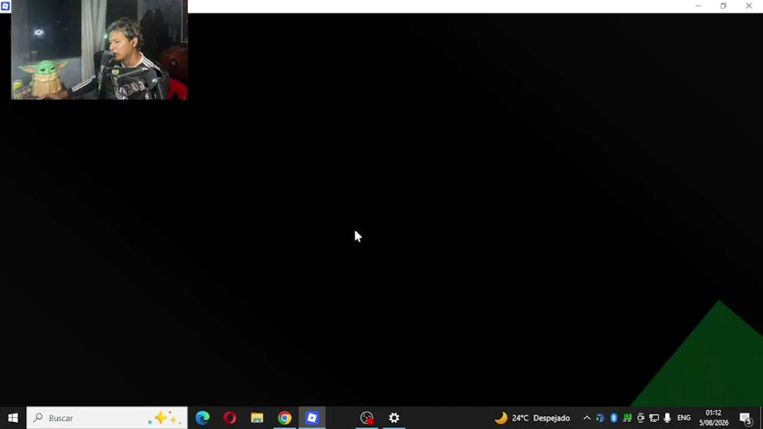Minimize the Roblox window
The image size is (763, 429).
[698, 6]
